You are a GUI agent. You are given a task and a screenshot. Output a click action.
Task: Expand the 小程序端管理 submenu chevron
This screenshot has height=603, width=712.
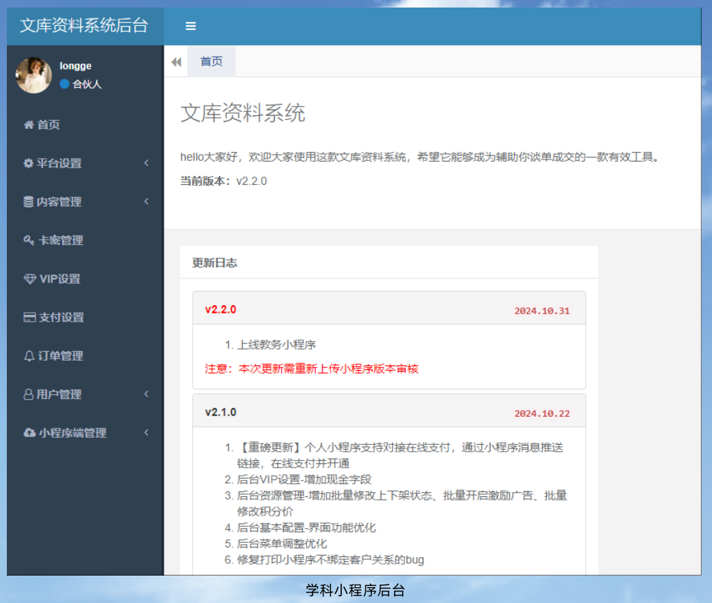[146, 433]
